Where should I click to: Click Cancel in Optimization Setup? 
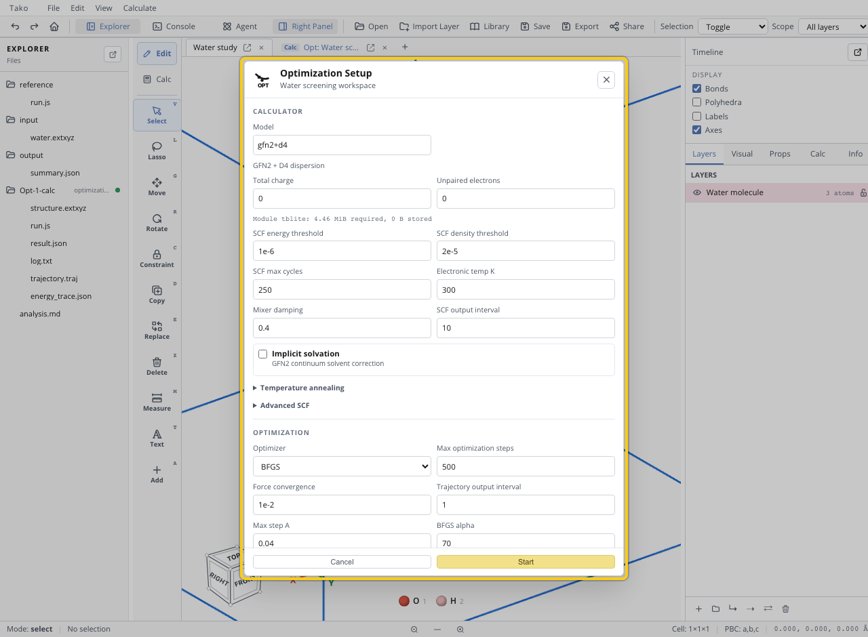[342, 562]
